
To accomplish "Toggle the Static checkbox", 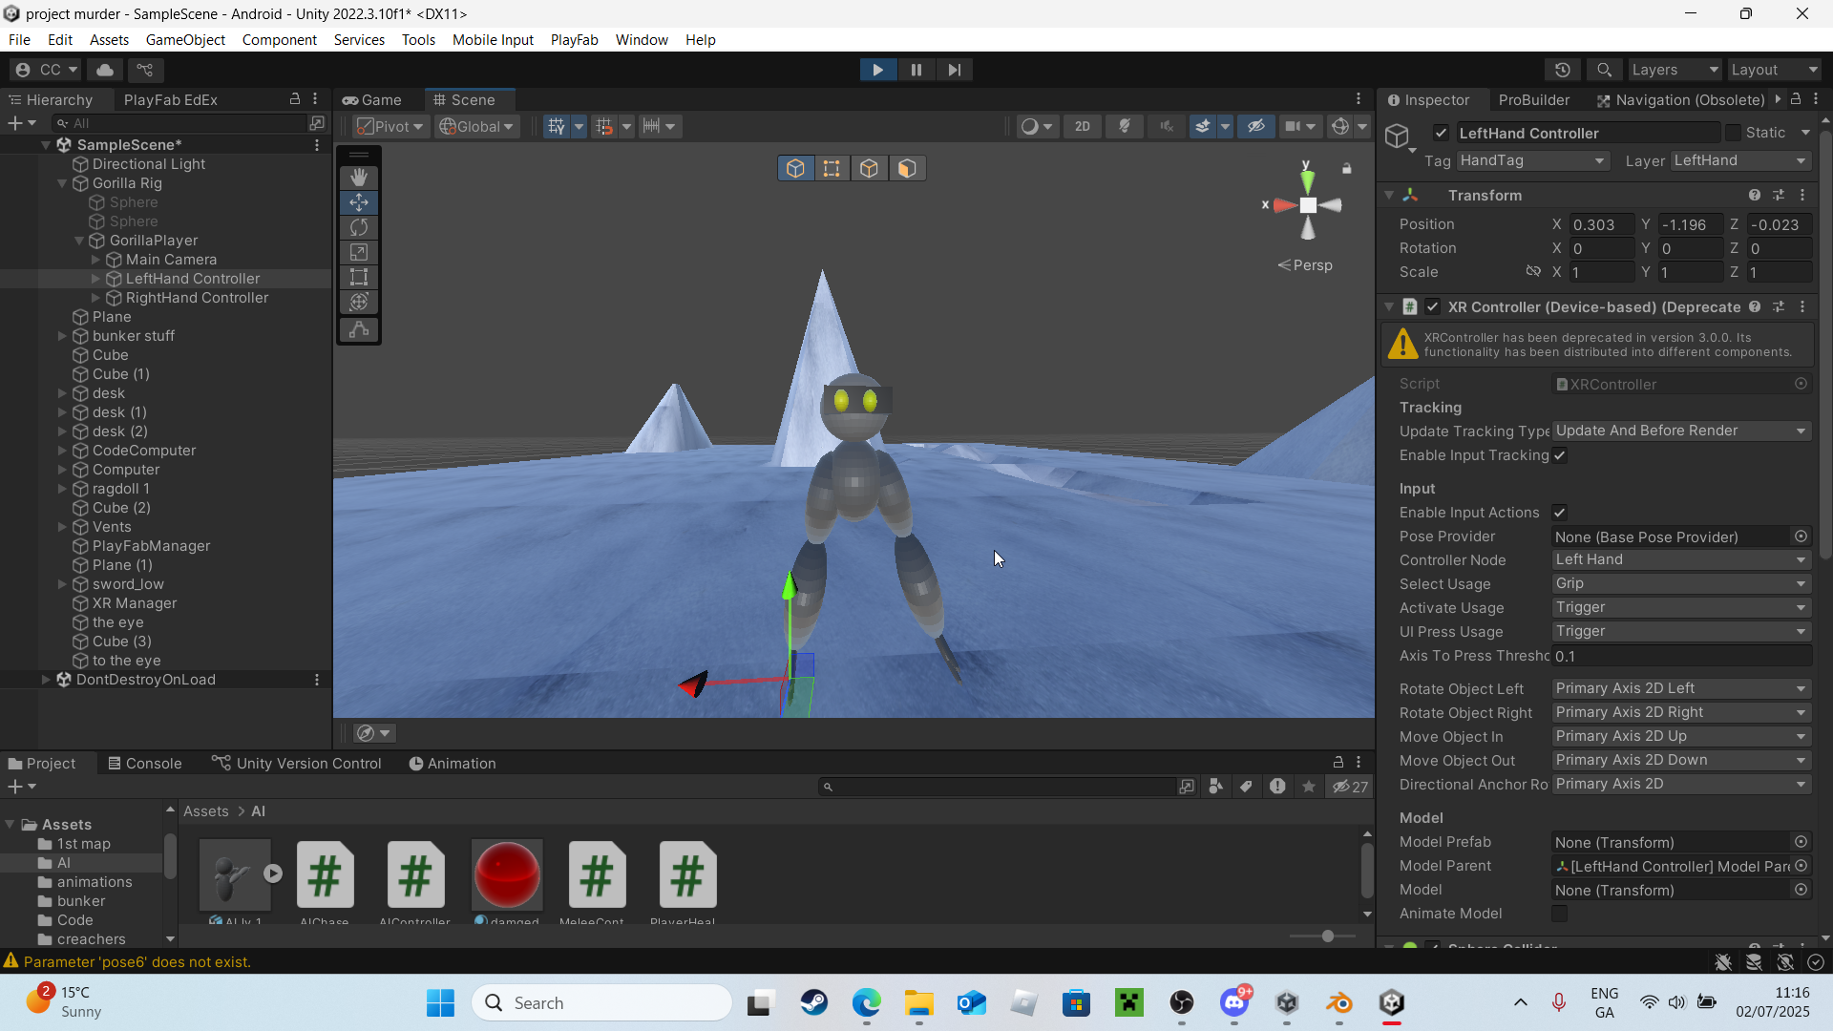I will (1734, 133).
